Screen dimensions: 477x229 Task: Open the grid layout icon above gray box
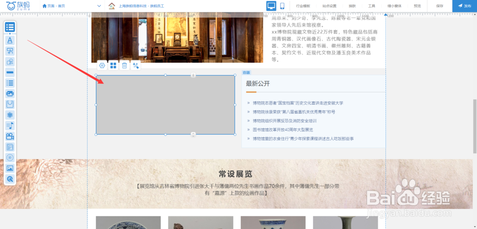(x=113, y=65)
